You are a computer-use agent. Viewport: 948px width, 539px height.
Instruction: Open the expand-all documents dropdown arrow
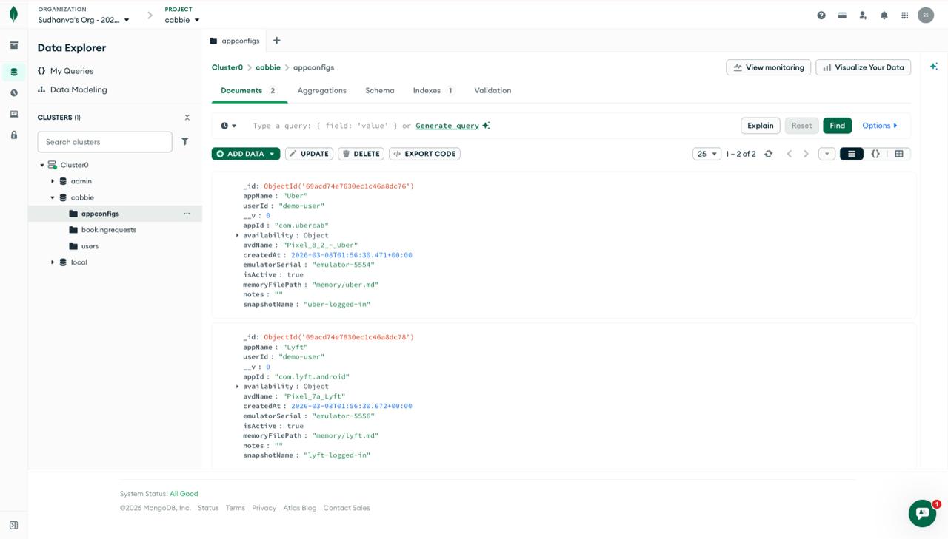[827, 154]
